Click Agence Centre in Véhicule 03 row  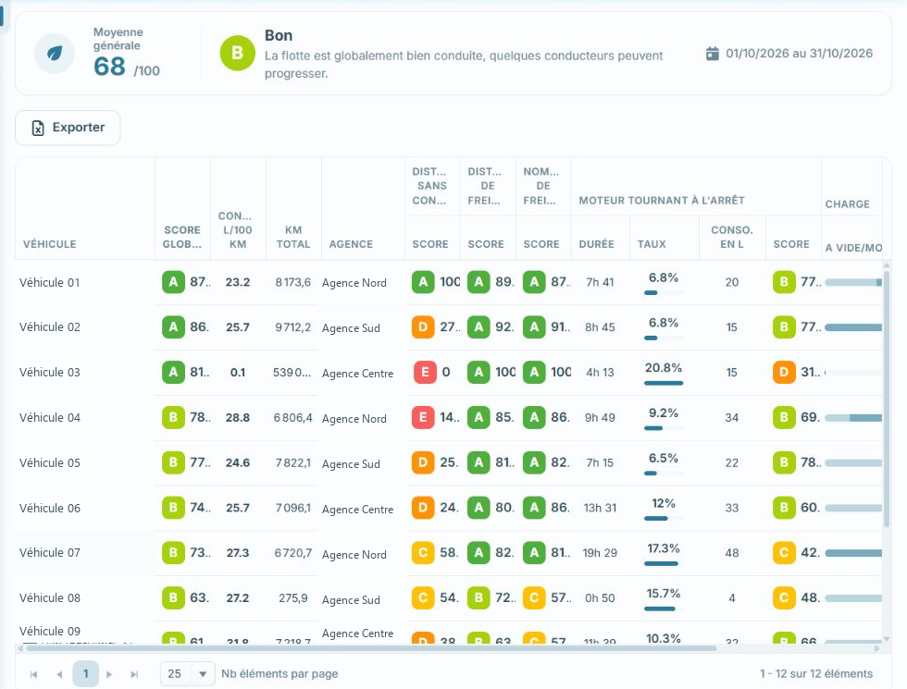pyautogui.click(x=357, y=374)
